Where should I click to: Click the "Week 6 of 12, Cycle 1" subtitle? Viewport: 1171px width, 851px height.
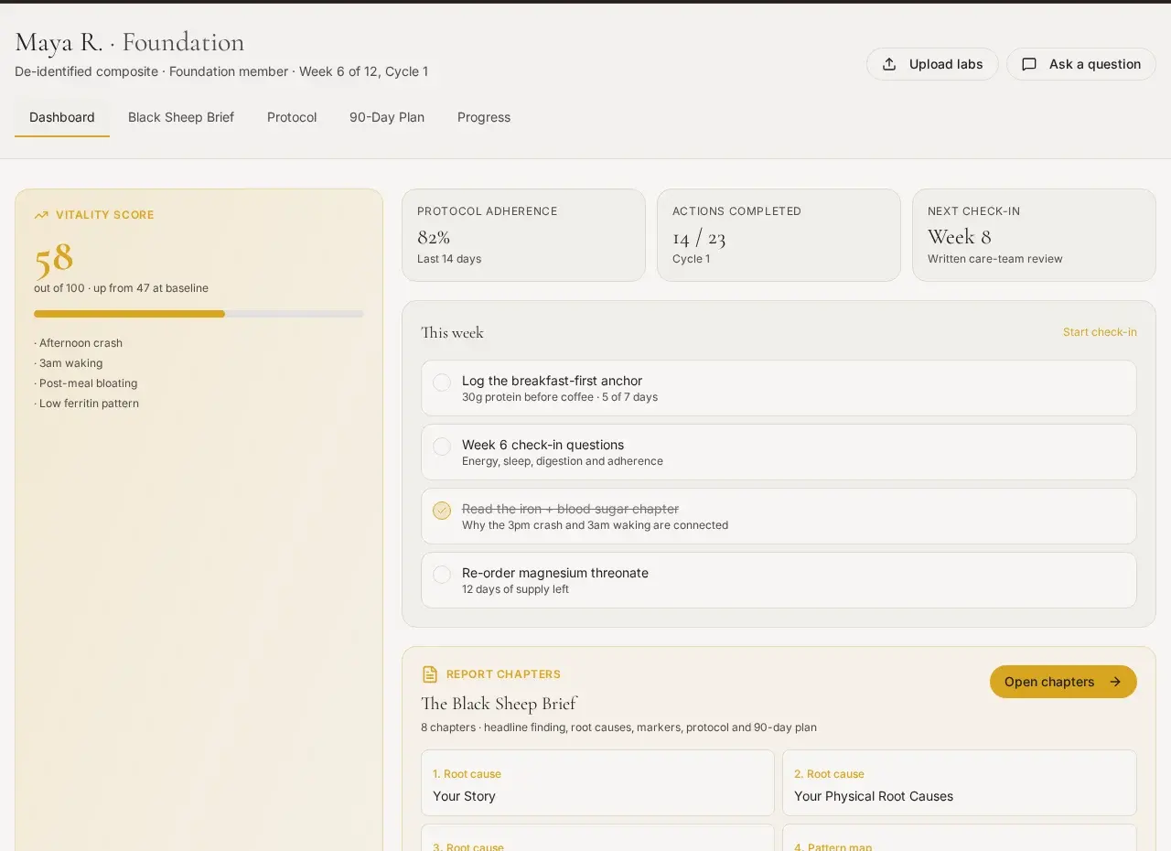point(363,71)
